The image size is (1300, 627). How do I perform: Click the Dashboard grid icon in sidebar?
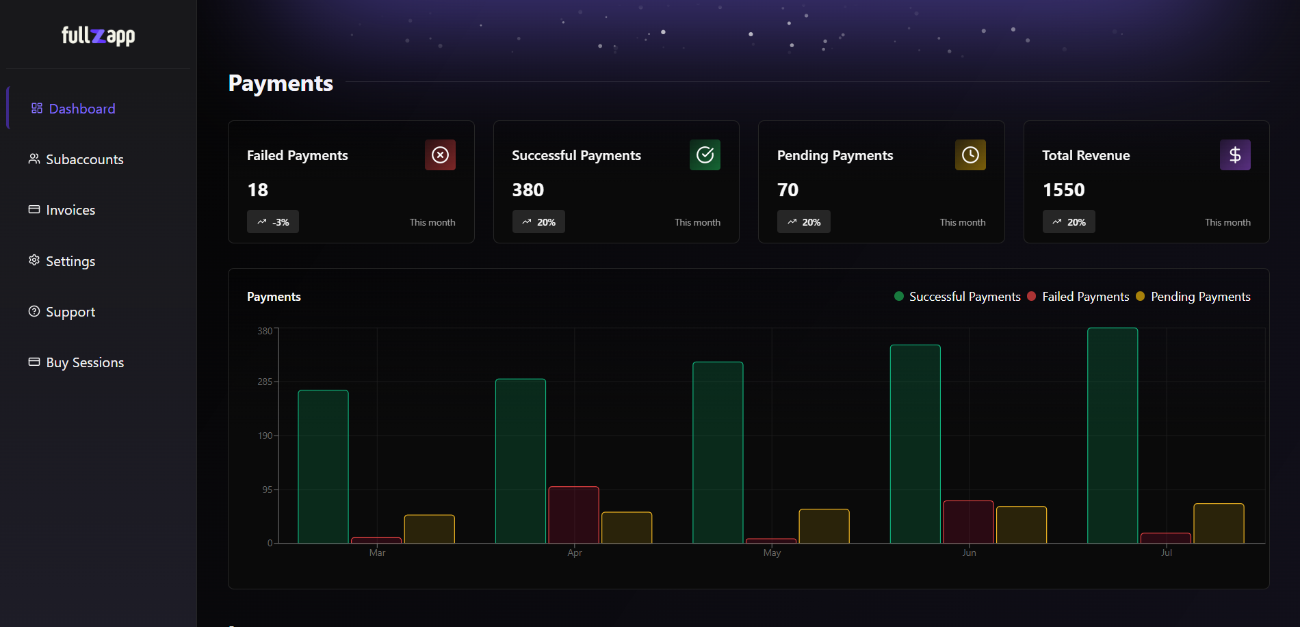pos(36,108)
